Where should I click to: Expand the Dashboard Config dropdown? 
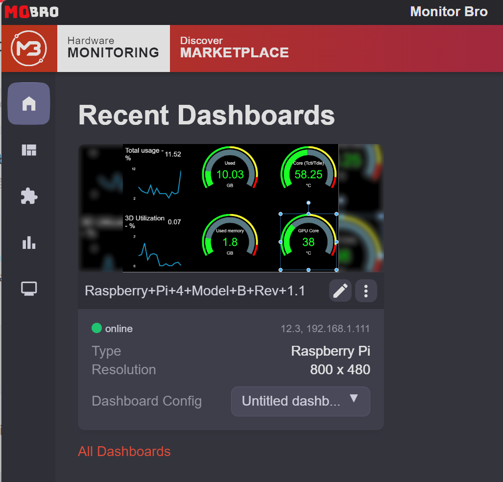301,401
